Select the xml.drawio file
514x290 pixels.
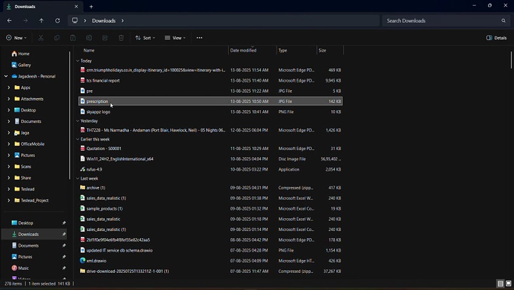[210, 261]
